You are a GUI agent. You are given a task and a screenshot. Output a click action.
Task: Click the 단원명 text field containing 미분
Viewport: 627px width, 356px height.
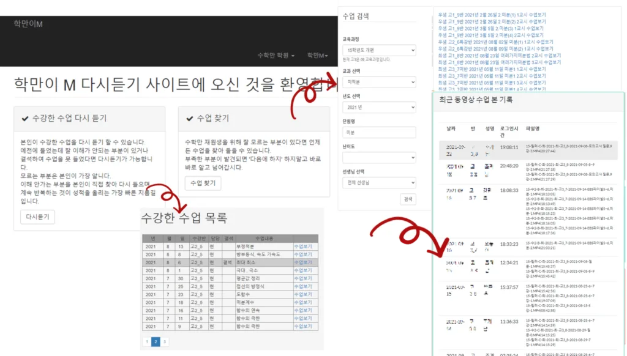point(379,132)
